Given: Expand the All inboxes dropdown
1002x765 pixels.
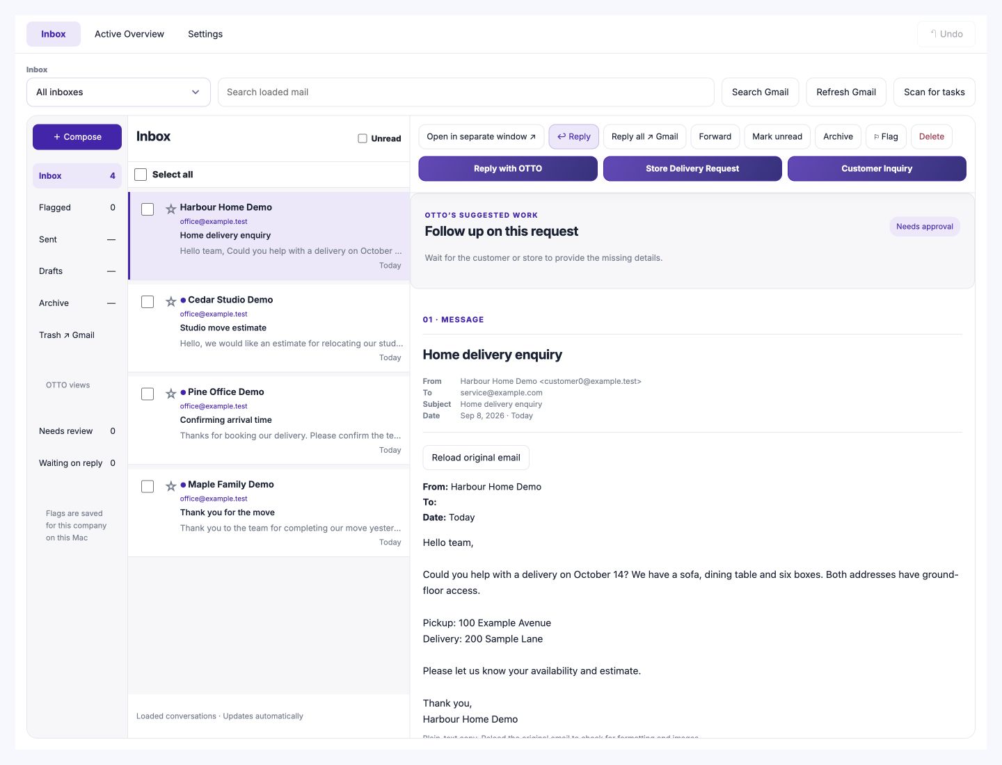Looking at the screenshot, I should [x=118, y=92].
